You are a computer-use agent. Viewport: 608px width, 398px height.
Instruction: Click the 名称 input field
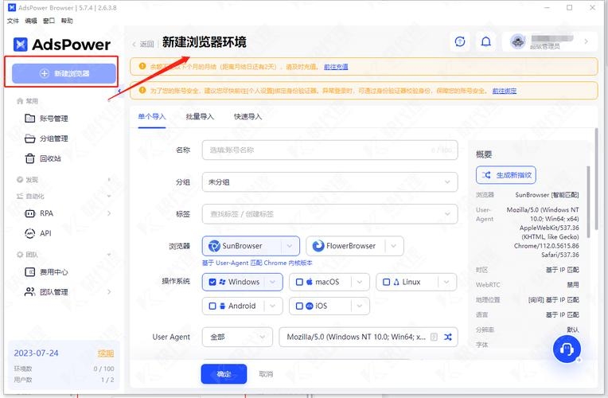(330, 150)
